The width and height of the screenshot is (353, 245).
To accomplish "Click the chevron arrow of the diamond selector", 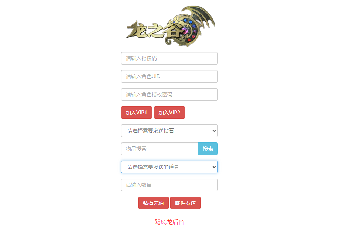I will (x=214, y=131).
